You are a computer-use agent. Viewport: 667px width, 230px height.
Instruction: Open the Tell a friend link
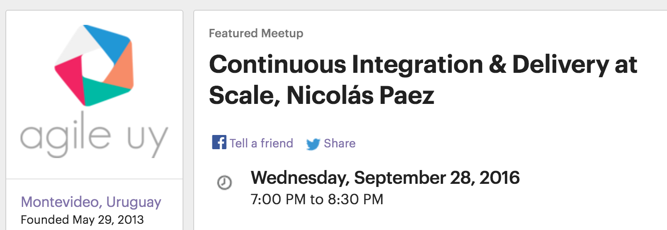(261, 143)
